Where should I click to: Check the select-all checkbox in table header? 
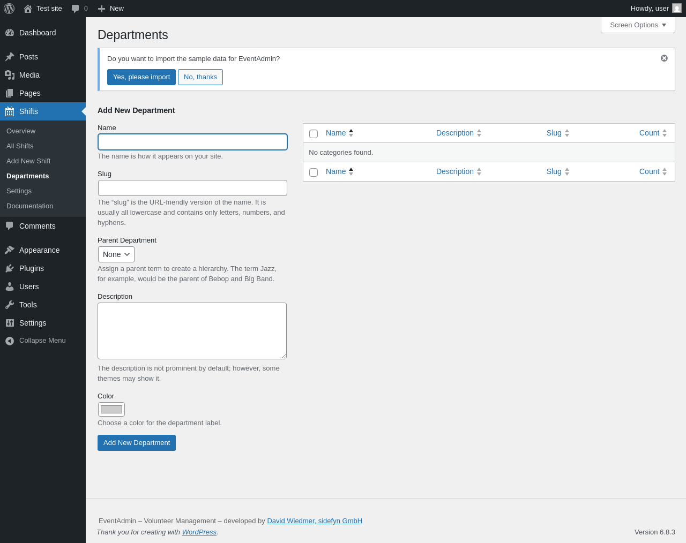(314, 133)
